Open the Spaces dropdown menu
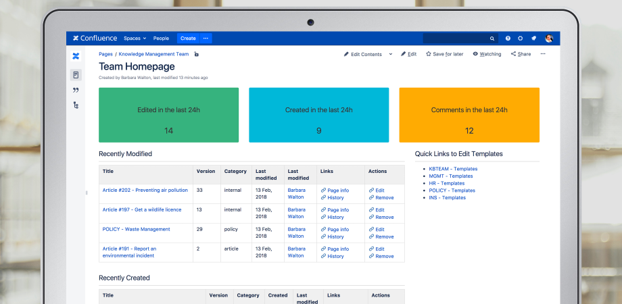622x304 pixels. [x=135, y=39]
